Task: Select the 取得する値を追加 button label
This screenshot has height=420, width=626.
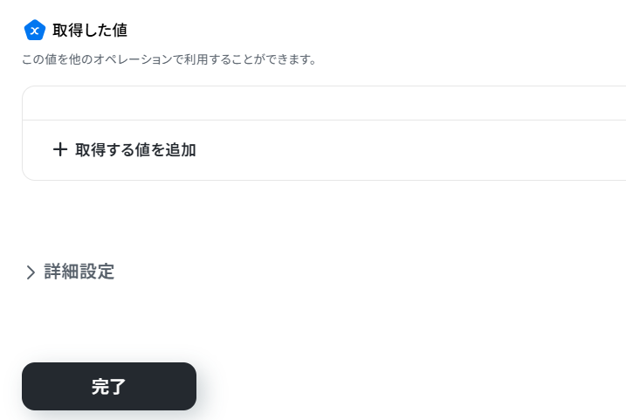Action: pyautogui.click(x=135, y=149)
